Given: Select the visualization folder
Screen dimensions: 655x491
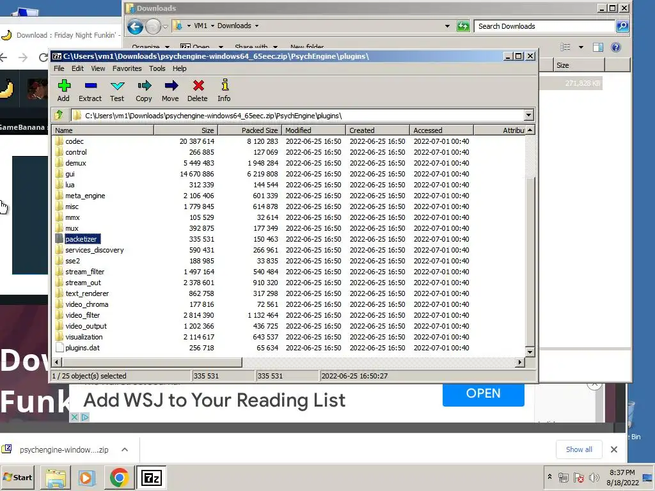Looking at the screenshot, I should (x=84, y=336).
